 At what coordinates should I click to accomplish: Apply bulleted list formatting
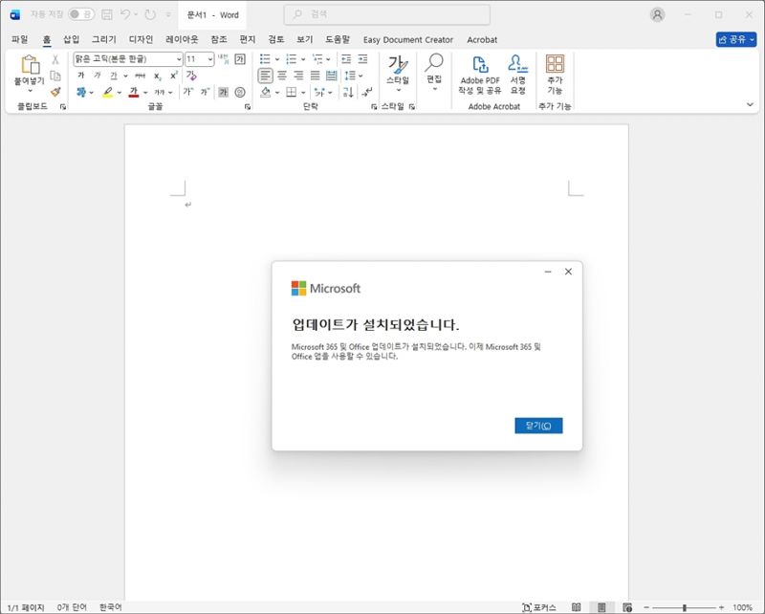point(266,59)
